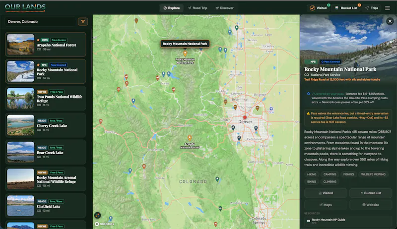
Task: Open the park Website button
Action: (371, 205)
